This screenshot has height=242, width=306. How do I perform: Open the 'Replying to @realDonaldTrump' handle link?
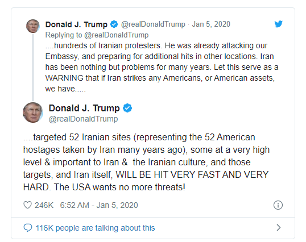[x=116, y=35]
